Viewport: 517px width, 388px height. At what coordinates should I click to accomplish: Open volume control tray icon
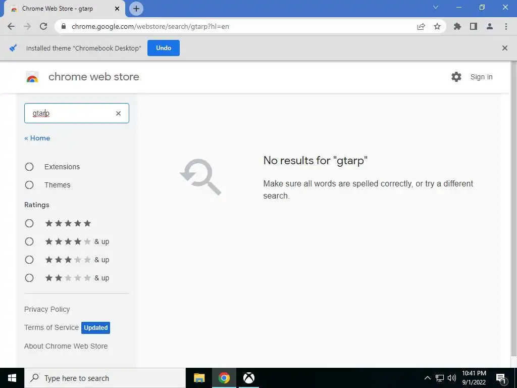[x=452, y=378]
